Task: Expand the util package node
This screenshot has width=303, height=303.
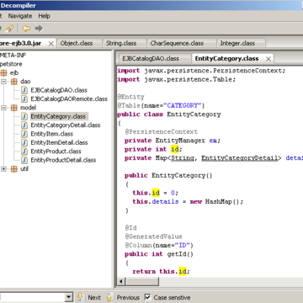Action: tap(3, 169)
